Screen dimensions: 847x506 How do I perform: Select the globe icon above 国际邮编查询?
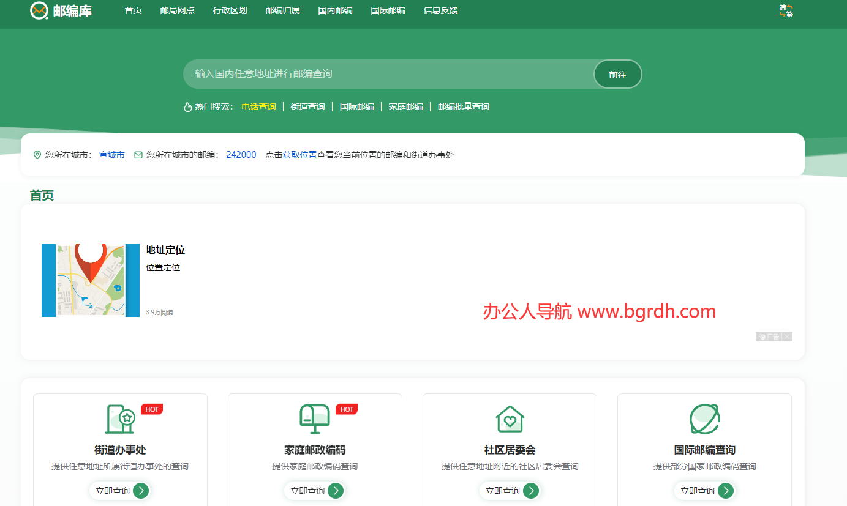click(x=704, y=419)
